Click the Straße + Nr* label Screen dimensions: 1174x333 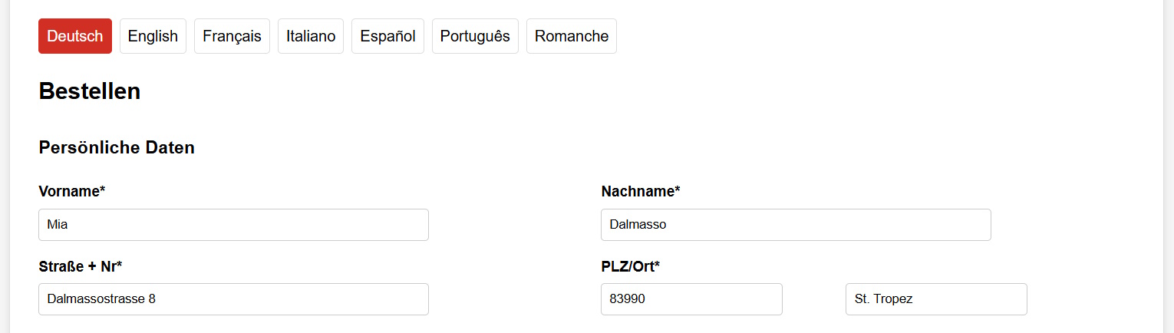pyautogui.click(x=81, y=266)
